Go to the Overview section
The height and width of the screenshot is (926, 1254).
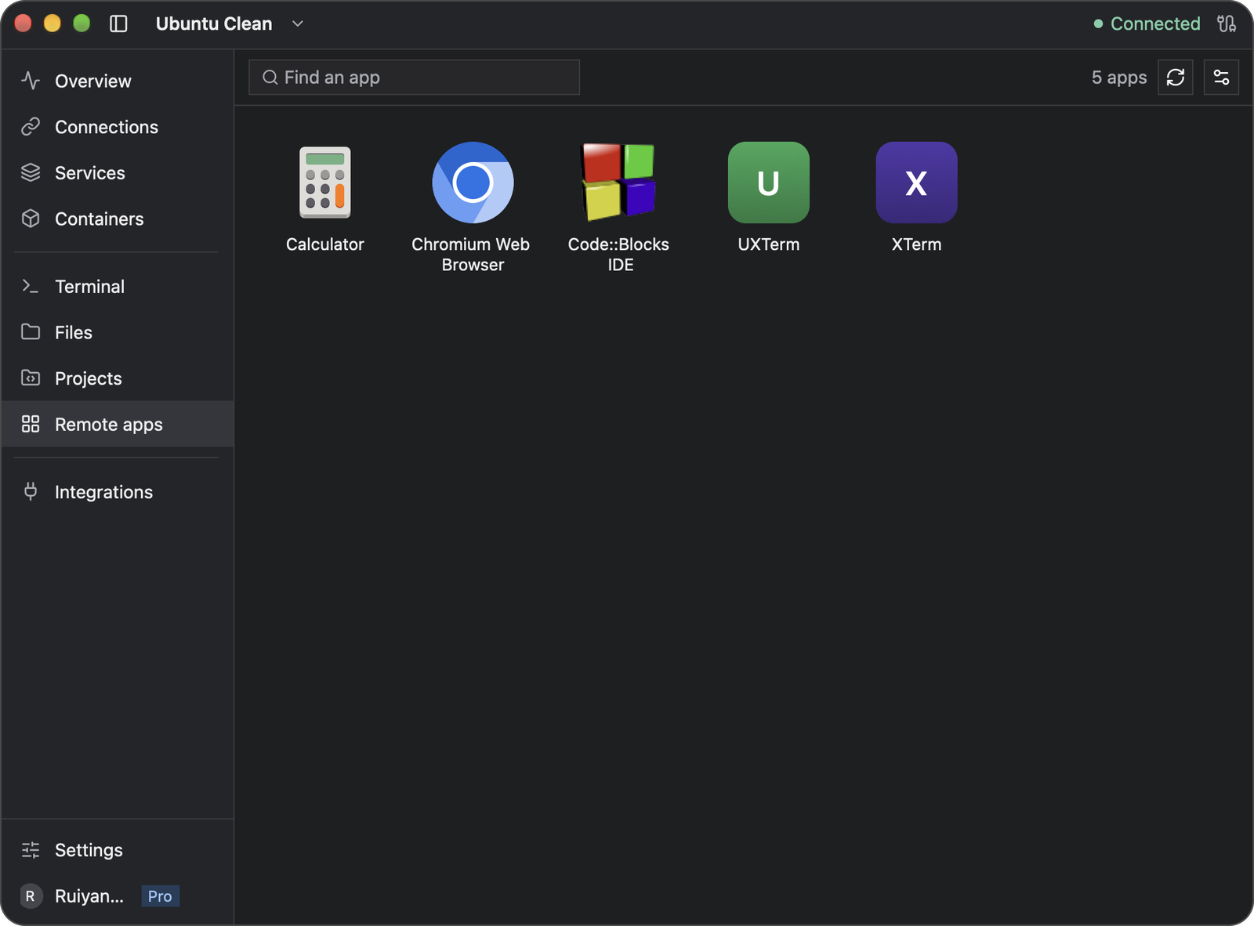[x=118, y=81]
